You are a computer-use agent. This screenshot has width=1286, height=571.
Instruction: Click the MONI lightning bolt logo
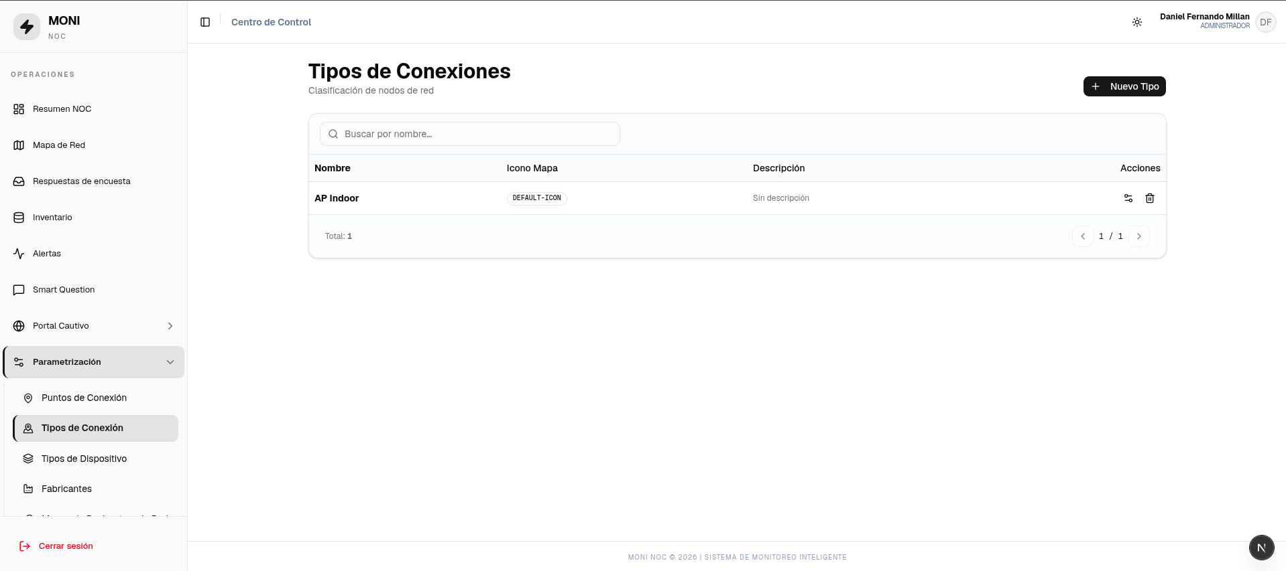point(27,27)
